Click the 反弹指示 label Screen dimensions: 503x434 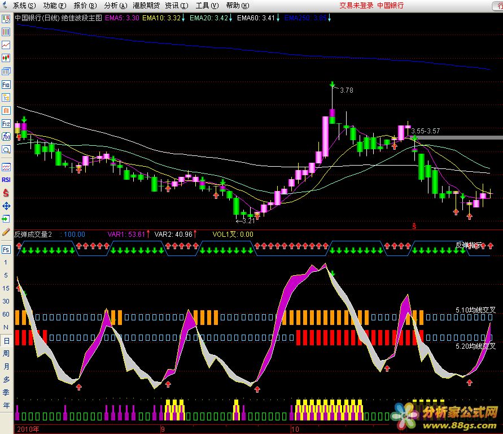pos(469,245)
